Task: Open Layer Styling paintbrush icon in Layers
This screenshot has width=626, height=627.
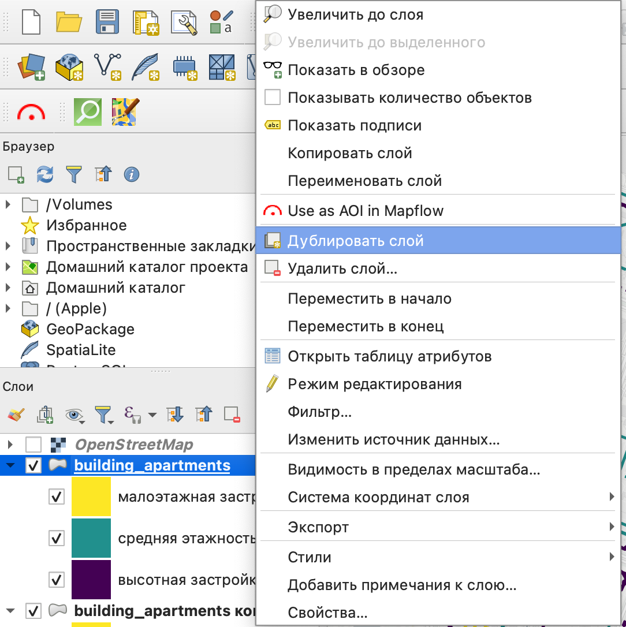Action: pyautogui.click(x=16, y=414)
